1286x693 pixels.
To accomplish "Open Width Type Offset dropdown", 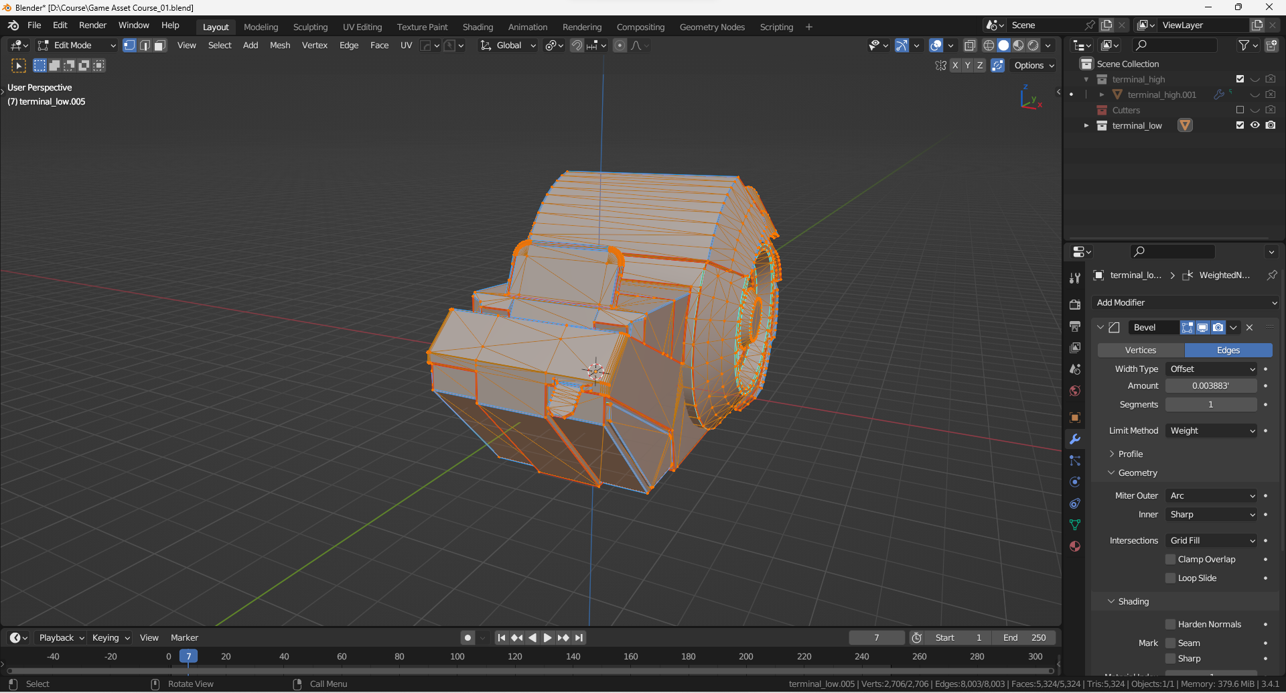I will coord(1212,369).
